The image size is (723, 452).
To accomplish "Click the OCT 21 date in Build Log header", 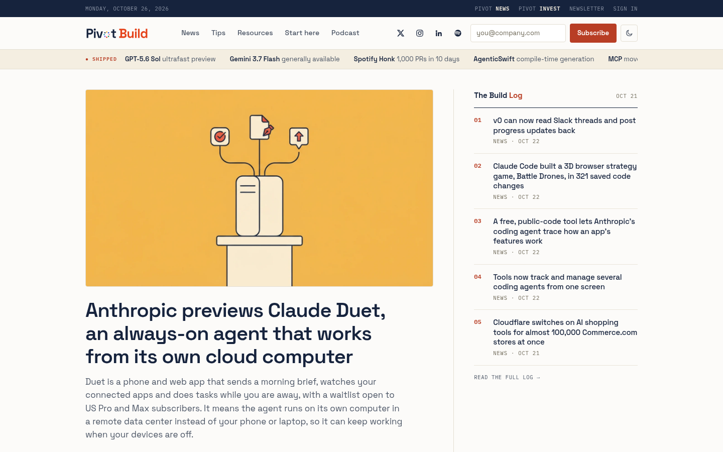I will [x=627, y=96].
